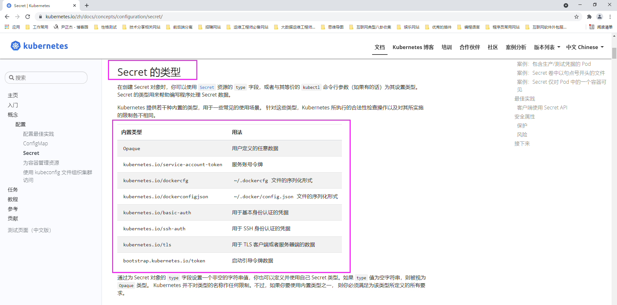
Task: Jump to 最佳实践 in the page outline
Action: click(524, 99)
